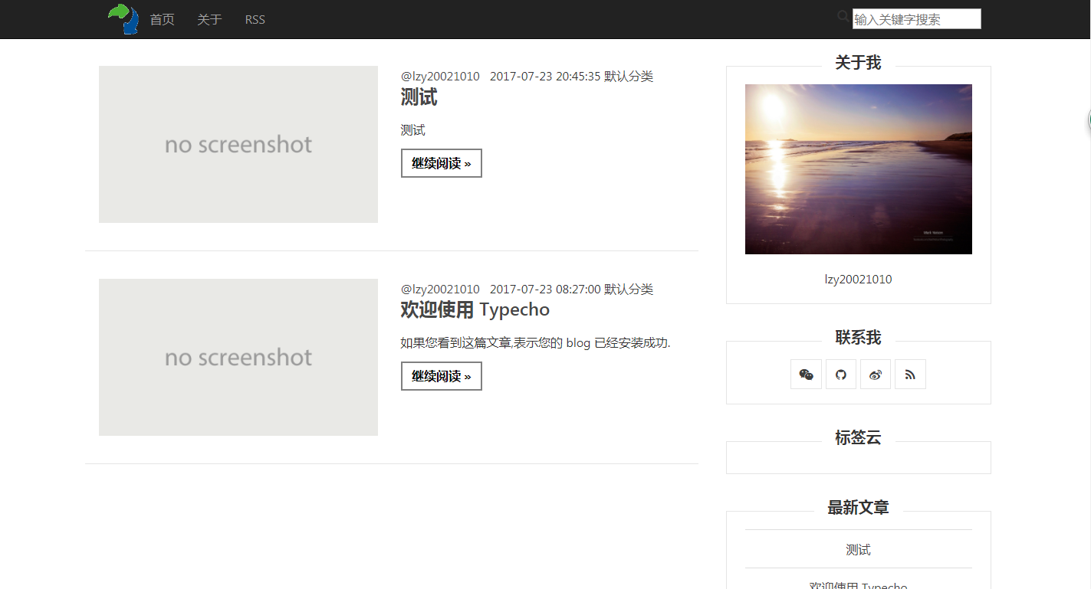This screenshot has width=1091, height=589.
Task: Click 继续阅读 button under 测试 post
Action: point(442,163)
